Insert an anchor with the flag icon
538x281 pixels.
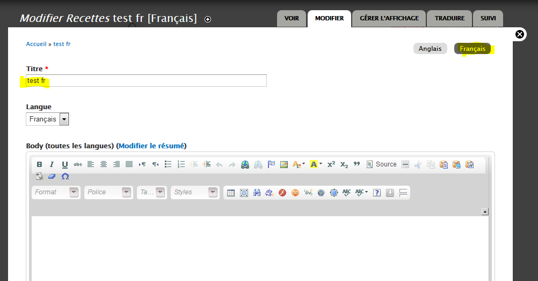tap(271, 164)
